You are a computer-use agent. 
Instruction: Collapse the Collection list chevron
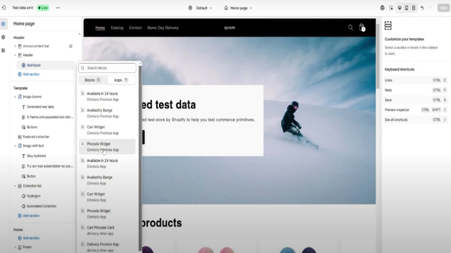click(x=15, y=186)
